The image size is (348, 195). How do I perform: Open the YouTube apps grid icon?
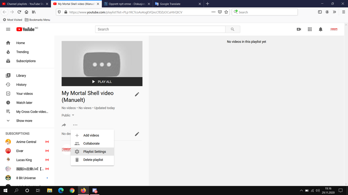click(310, 29)
